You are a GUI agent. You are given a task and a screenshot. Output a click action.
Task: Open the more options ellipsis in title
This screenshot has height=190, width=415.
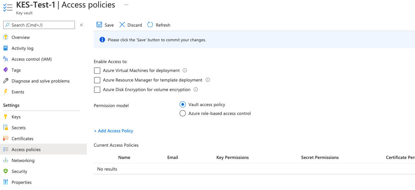click(x=126, y=5)
